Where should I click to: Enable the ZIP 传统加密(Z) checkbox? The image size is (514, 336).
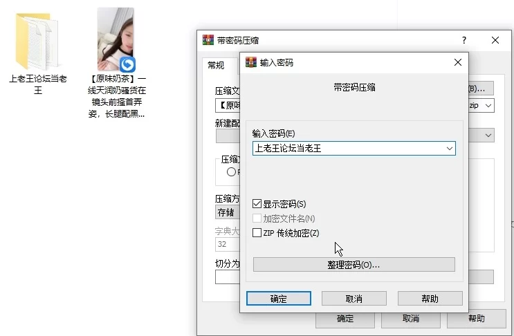pyautogui.click(x=257, y=233)
